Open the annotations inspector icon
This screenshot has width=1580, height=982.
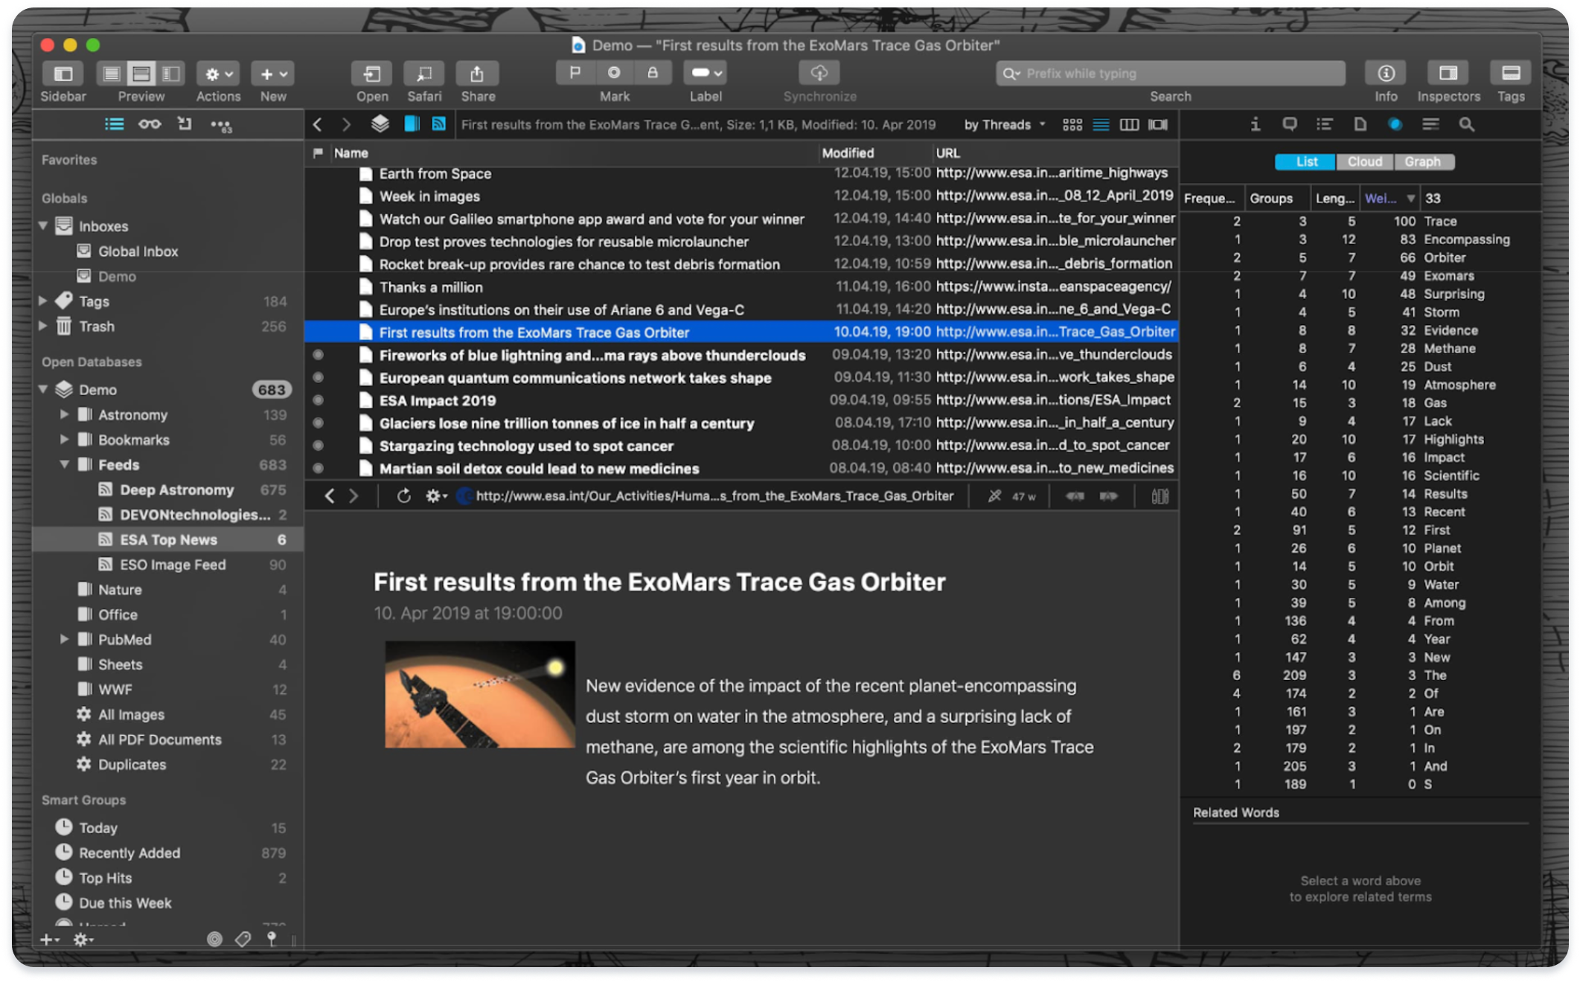[1290, 124]
